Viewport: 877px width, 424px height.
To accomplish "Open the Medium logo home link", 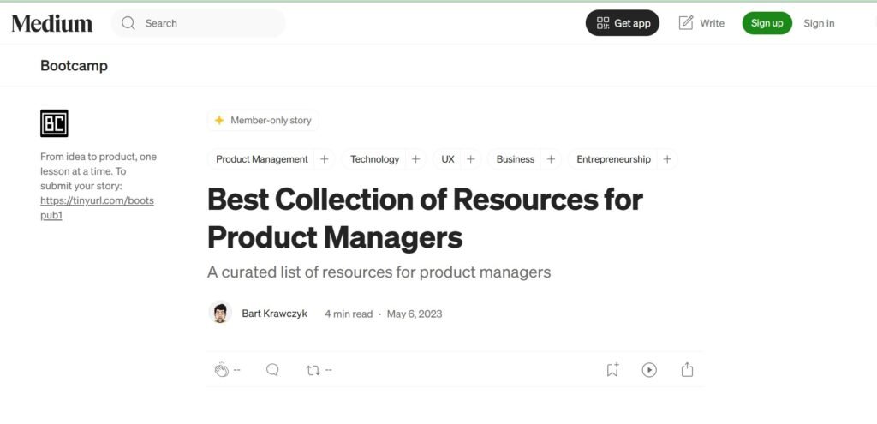I will pyautogui.click(x=52, y=23).
